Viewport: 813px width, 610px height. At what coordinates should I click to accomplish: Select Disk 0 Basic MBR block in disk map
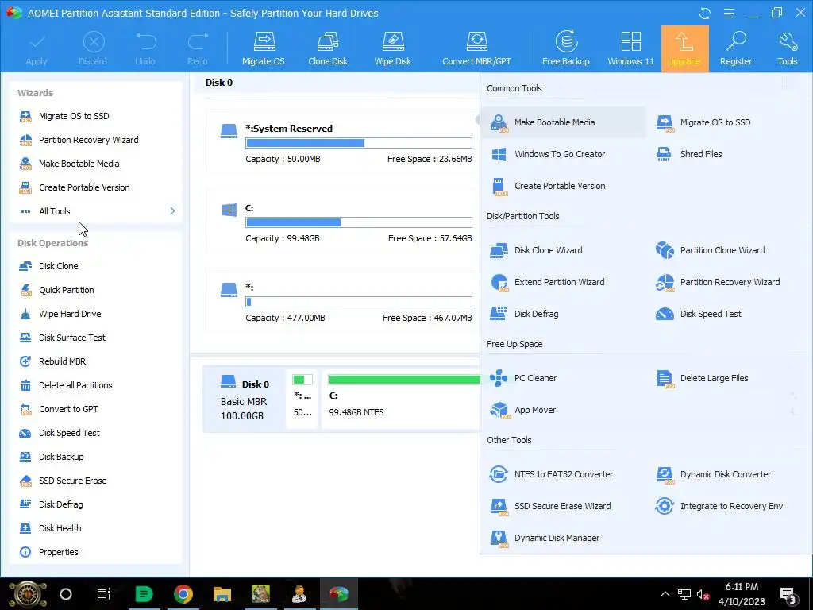[245, 399]
